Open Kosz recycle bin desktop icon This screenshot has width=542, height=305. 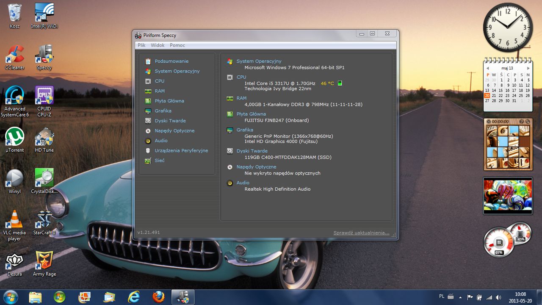[15, 17]
